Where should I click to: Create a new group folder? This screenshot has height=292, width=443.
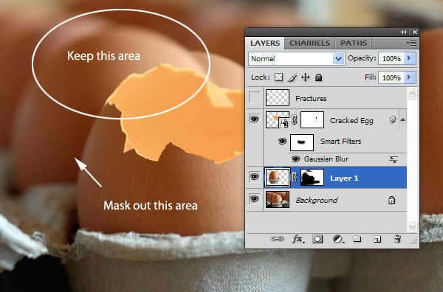click(357, 239)
